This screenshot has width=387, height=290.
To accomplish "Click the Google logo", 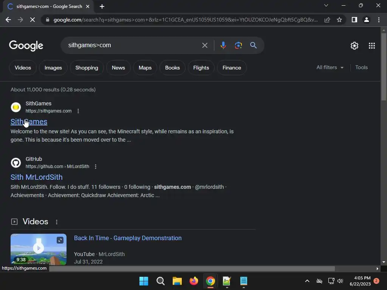I will pos(26,46).
